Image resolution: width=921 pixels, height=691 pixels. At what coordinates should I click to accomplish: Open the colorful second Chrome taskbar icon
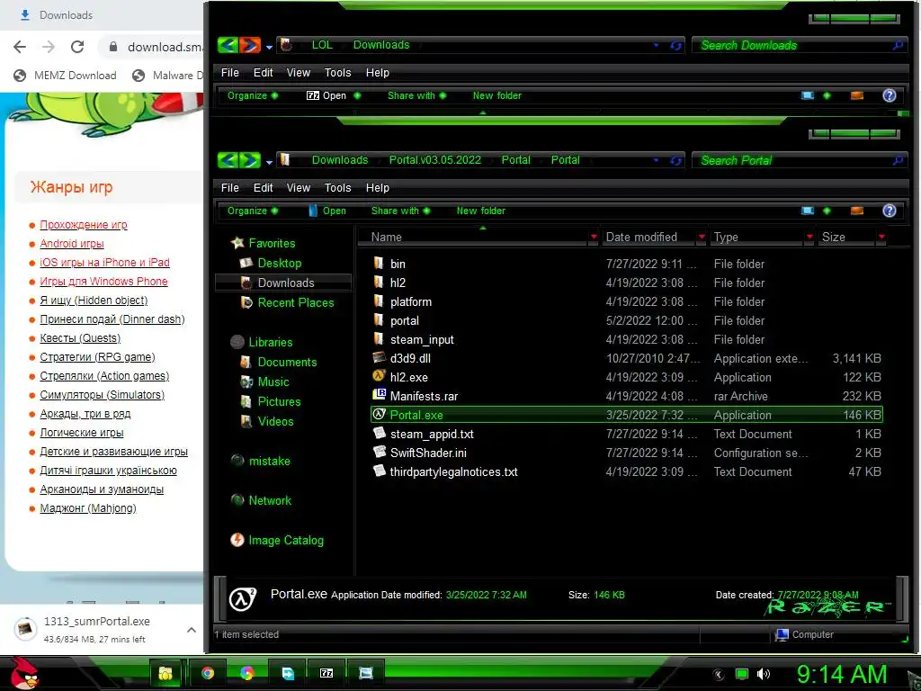click(x=246, y=673)
